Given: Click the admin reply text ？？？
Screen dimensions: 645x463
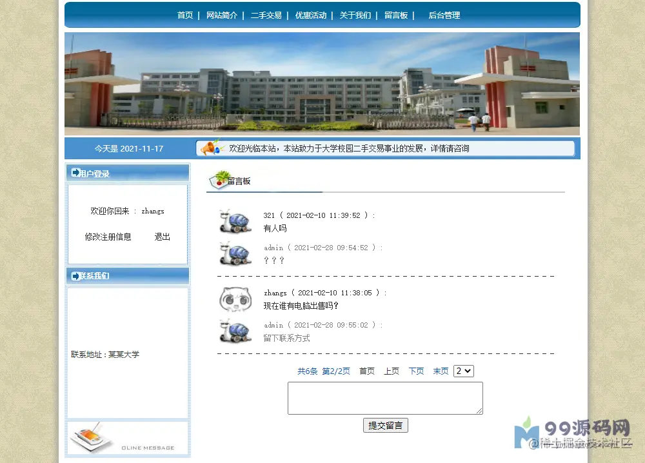Looking at the screenshot, I should click(x=274, y=261).
